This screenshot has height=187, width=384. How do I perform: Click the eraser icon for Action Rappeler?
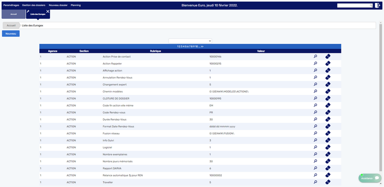coord(328,63)
